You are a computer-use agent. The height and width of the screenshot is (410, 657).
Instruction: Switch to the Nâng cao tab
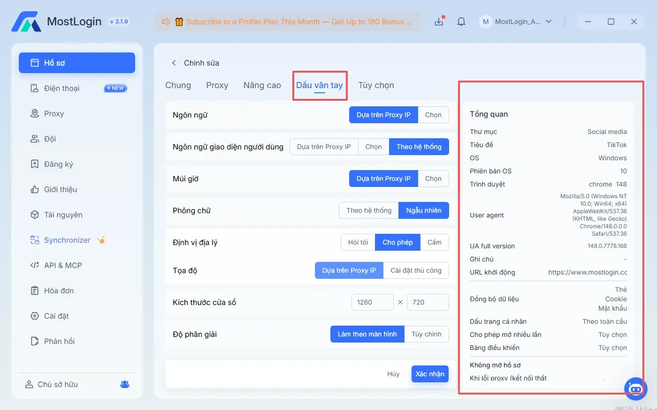coord(262,85)
